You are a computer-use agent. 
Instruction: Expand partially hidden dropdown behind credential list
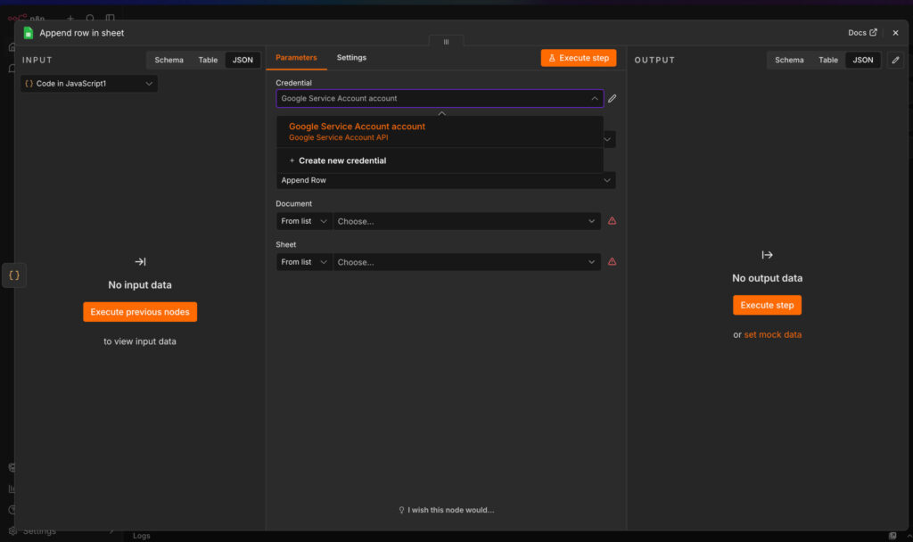pyautogui.click(x=607, y=140)
